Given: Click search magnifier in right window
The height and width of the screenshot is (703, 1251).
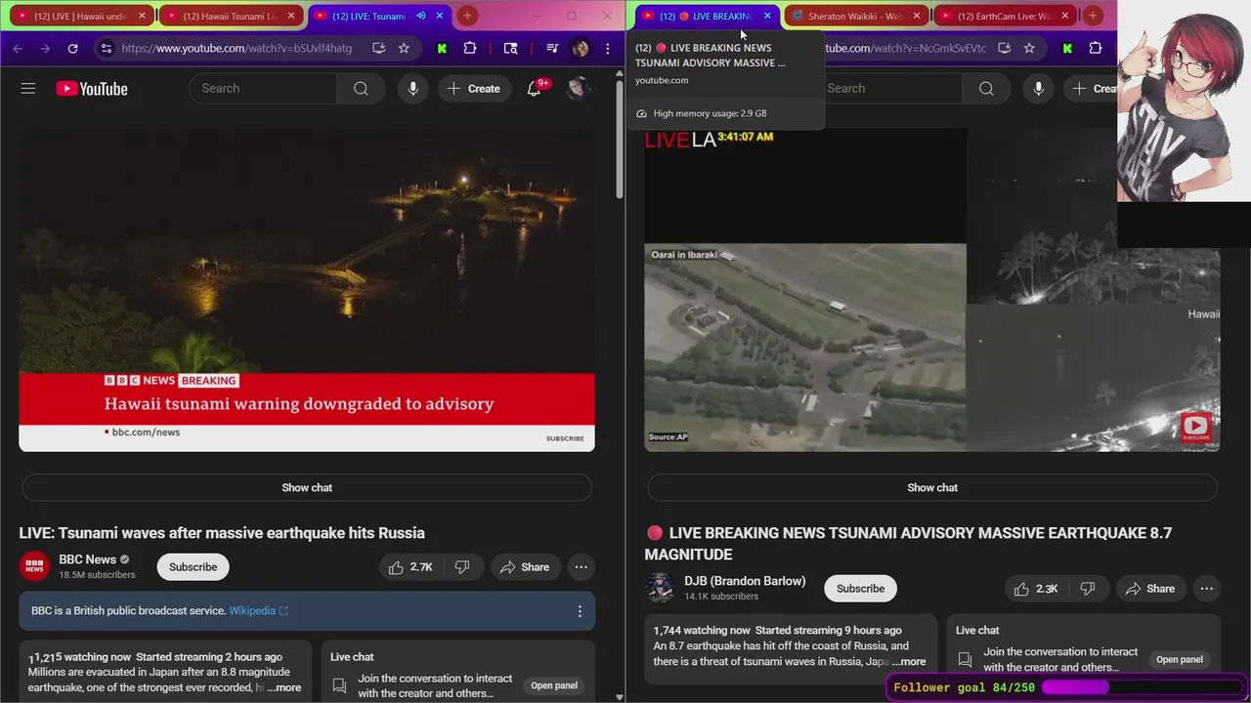Looking at the screenshot, I should (x=986, y=89).
